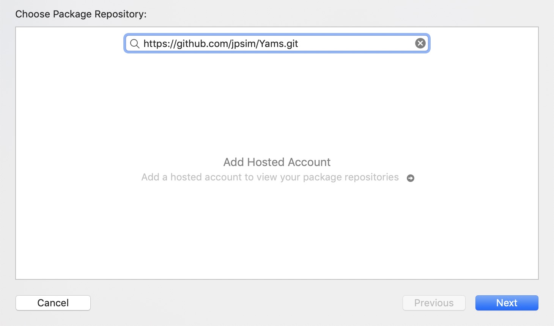Focus the repository URL search field
The image size is (554, 326).
277,44
